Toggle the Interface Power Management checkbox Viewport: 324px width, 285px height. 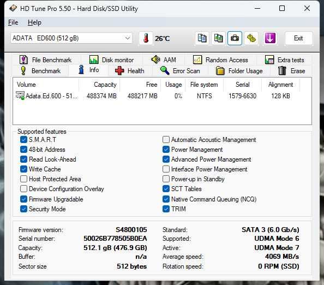(166, 169)
